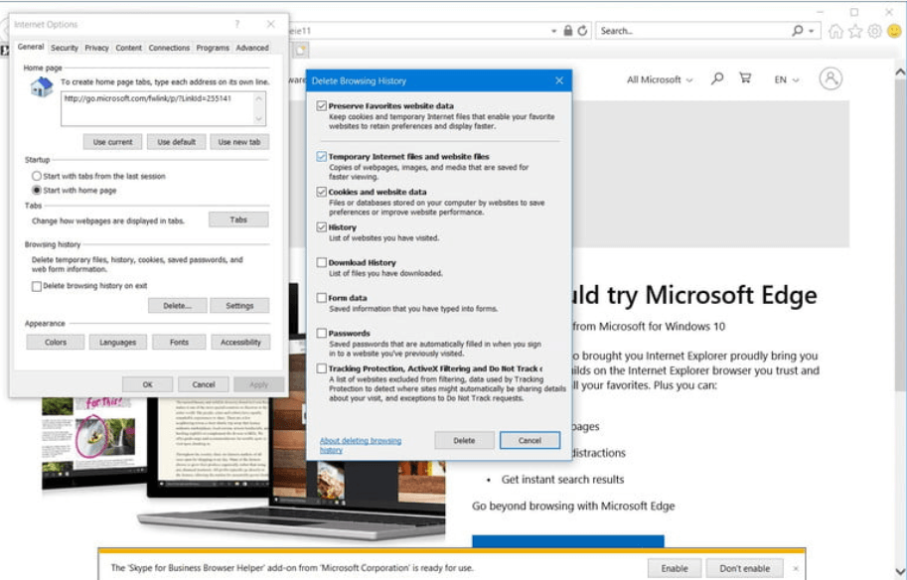Open the Fonts button
The width and height of the screenshot is (907, 580).
pos(180,343)
